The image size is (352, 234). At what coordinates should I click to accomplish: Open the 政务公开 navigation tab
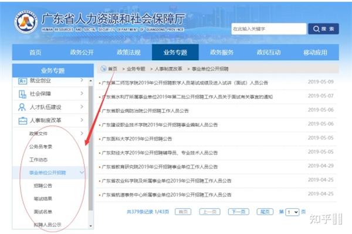tap(82, 53)
